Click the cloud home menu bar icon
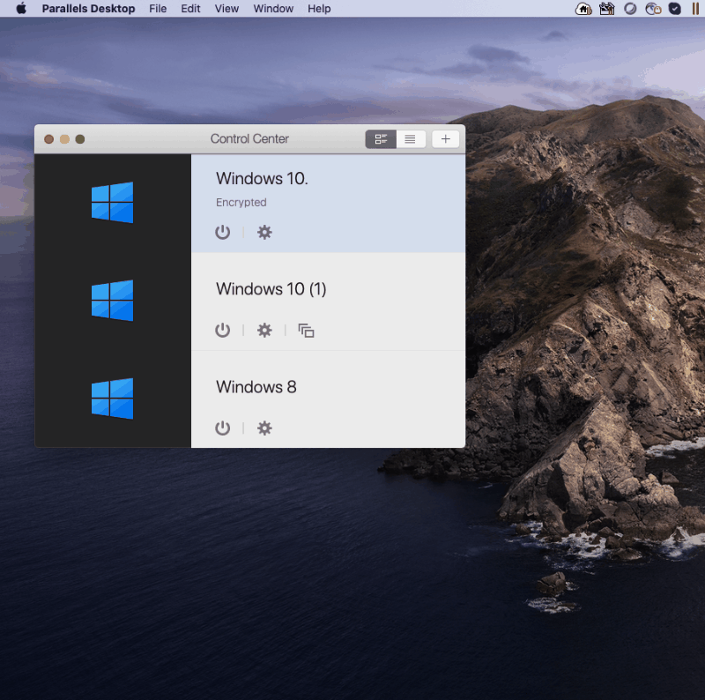 point(583,9)
